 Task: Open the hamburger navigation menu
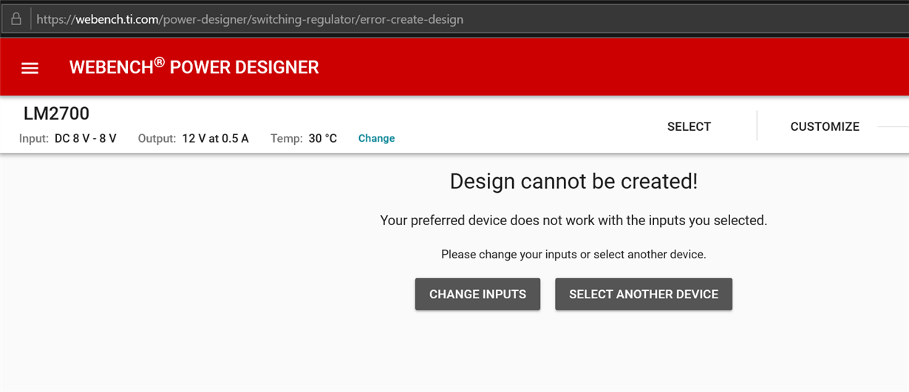click(x=30, y=68)
